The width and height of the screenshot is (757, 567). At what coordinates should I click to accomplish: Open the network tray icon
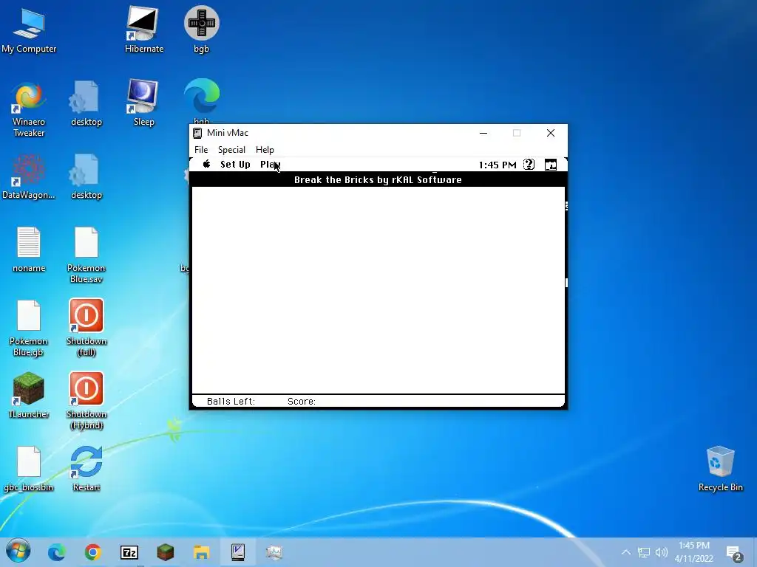tap(644, 552)
